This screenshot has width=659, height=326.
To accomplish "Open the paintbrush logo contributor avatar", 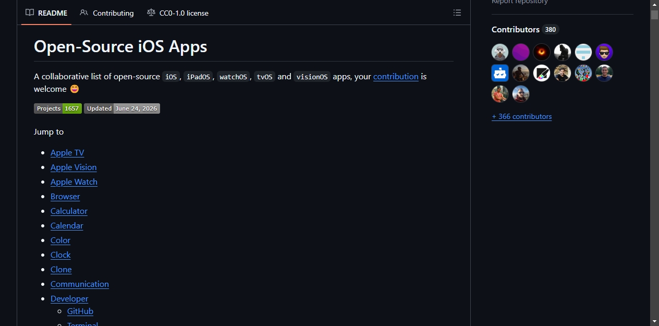I will coord(542,73).
